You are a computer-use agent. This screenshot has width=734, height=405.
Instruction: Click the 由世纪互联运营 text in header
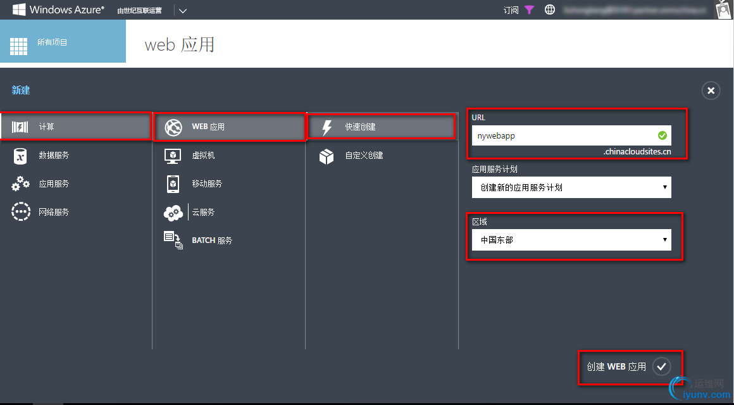click(139, 10)
